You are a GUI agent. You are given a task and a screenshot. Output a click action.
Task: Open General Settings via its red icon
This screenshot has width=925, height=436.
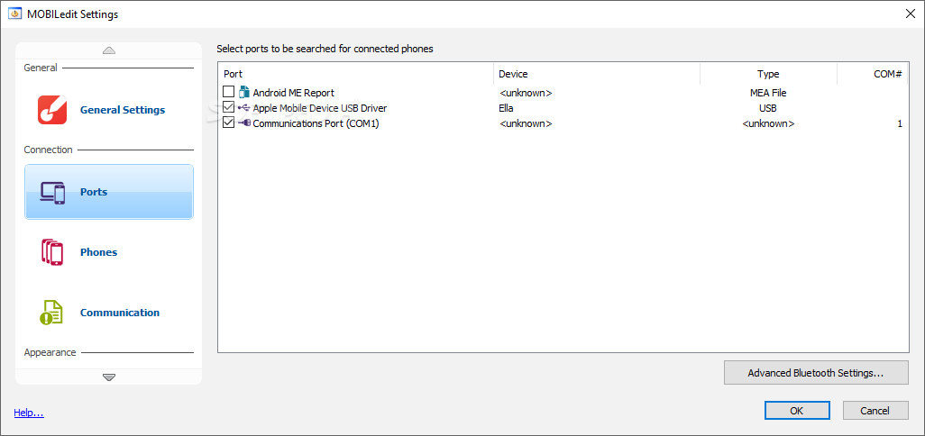[x=52, y=110]
